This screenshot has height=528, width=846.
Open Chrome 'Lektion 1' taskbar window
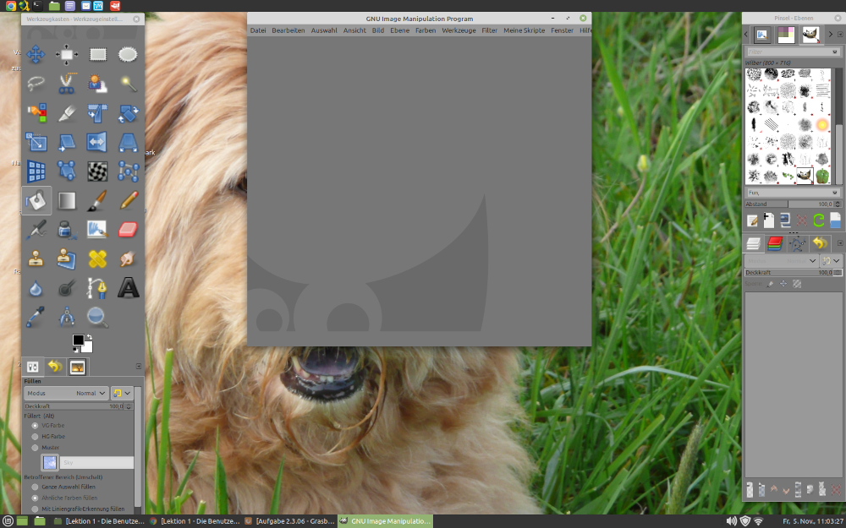(195, 521)
